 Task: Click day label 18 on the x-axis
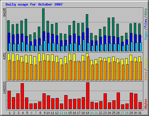click(83, 113)
